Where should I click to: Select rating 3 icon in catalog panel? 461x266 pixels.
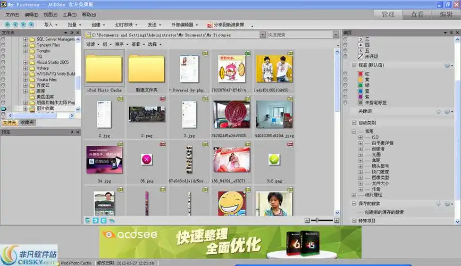(361, 39)
